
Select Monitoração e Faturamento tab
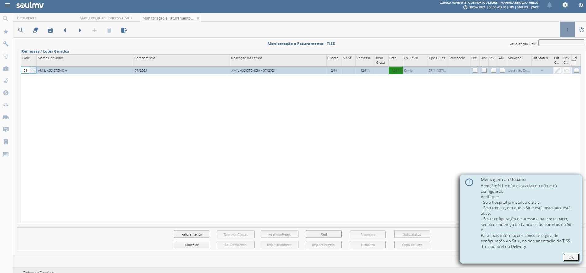[168, 18]
